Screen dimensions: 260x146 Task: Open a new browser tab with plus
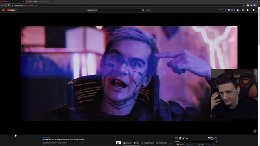tap(52, 2)
